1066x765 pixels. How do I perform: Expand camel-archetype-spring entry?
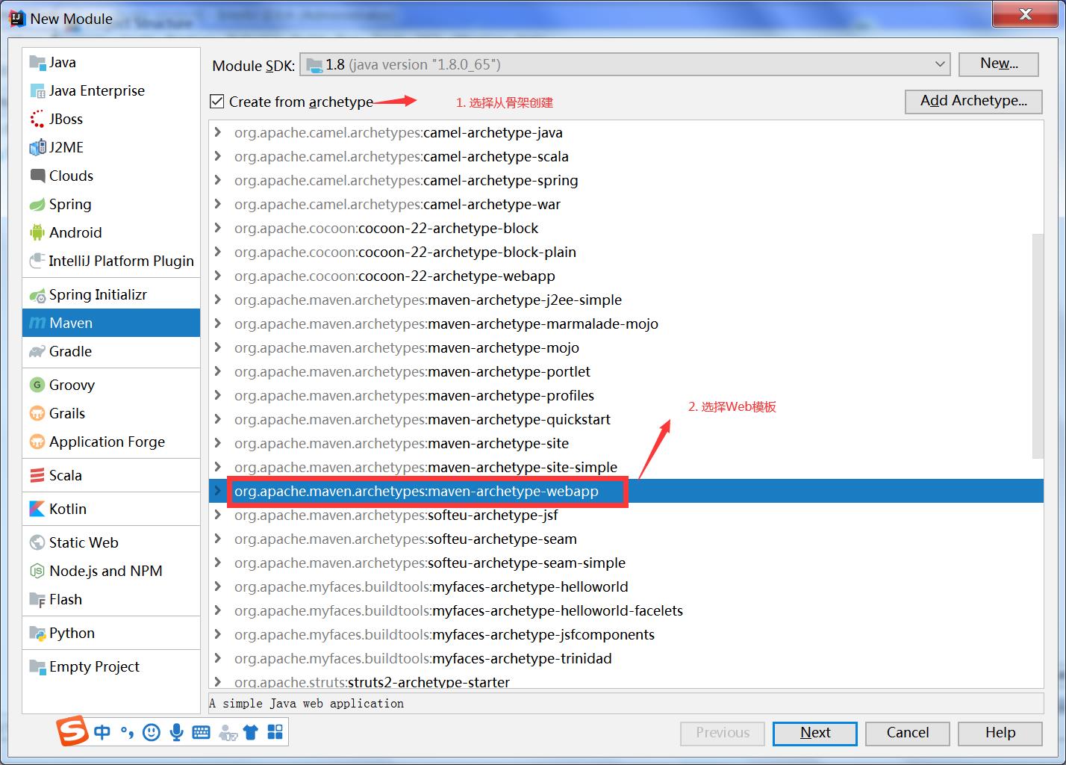coord(217,180)
